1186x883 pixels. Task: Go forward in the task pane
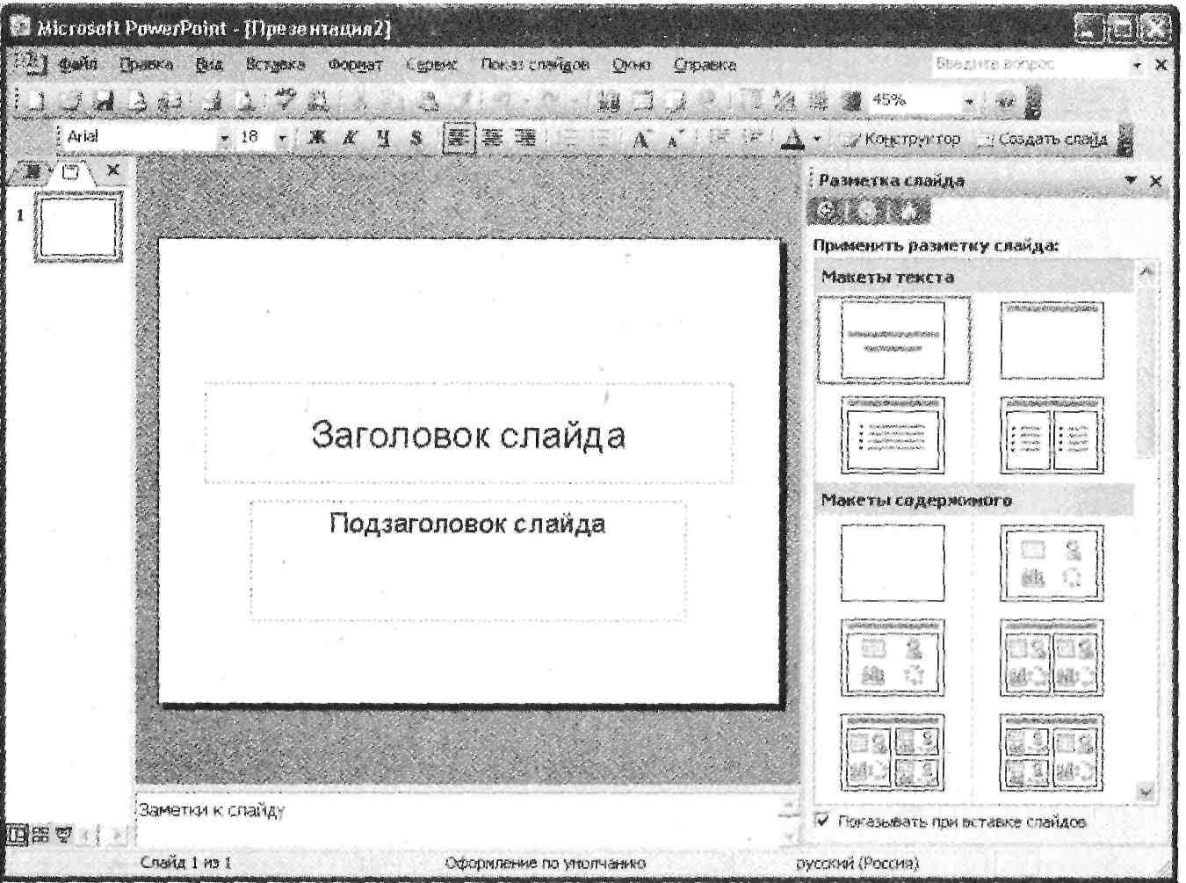(x=867, y=210)
